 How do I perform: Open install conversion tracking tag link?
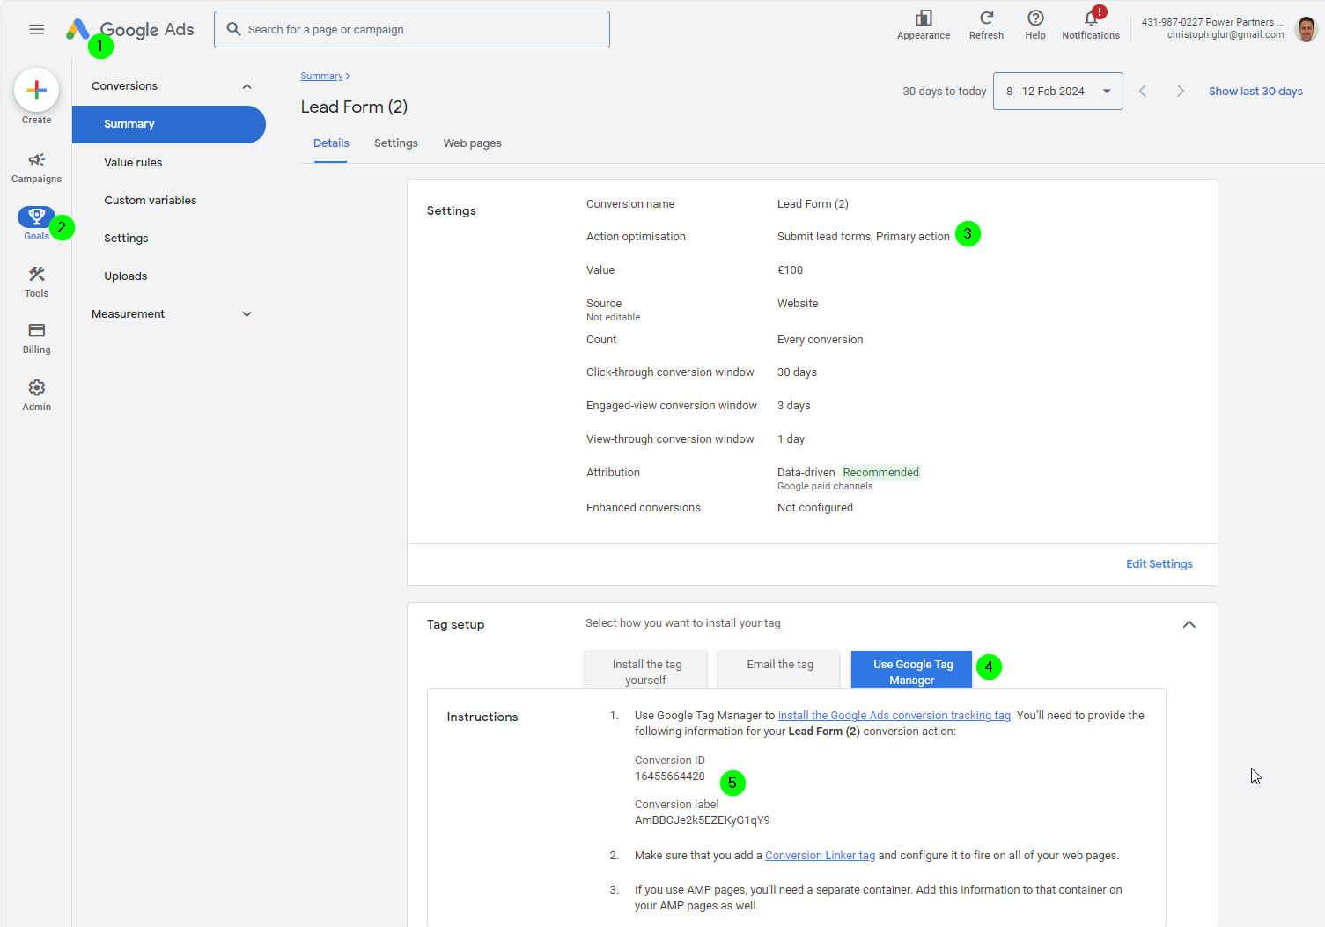pyautogui.click(x=894, y=716)
